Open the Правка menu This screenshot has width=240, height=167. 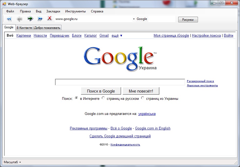[25, 11]
